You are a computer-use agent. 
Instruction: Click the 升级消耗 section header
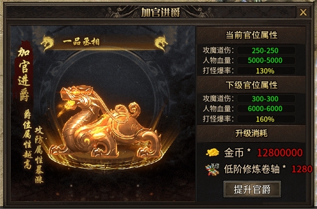tap(252, 133)
